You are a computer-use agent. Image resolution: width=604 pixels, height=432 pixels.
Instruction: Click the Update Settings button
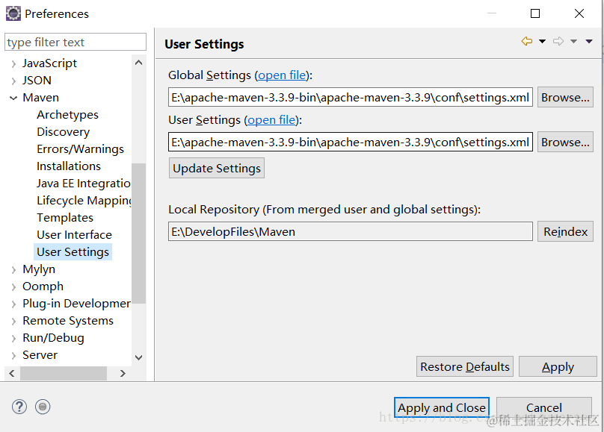click(217, 169)
